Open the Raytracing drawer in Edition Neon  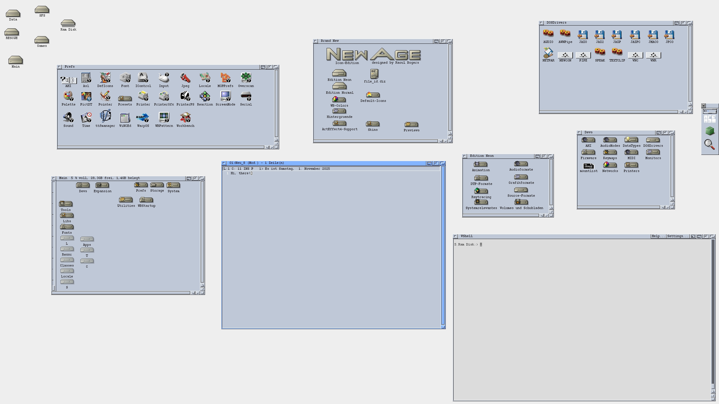click(481, 191)
